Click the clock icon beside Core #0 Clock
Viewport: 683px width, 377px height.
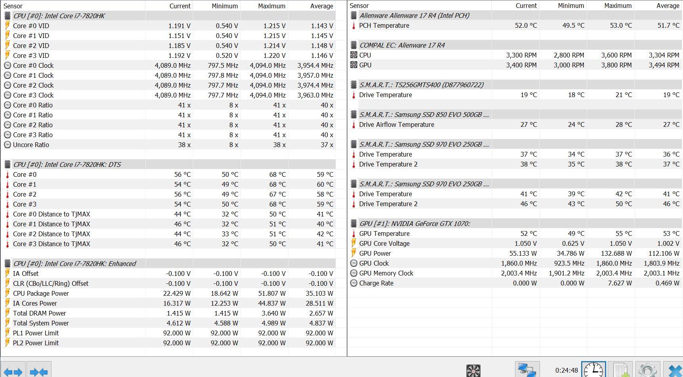coord(7,65)
